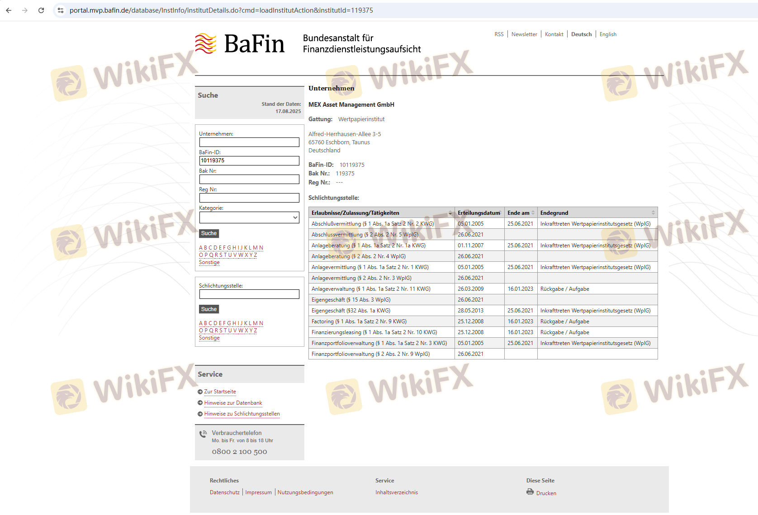Click the browser back arrow
758x515 pixels.
9,10
